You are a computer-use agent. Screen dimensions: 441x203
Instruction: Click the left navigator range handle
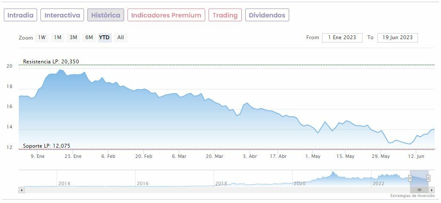[410, 178]
